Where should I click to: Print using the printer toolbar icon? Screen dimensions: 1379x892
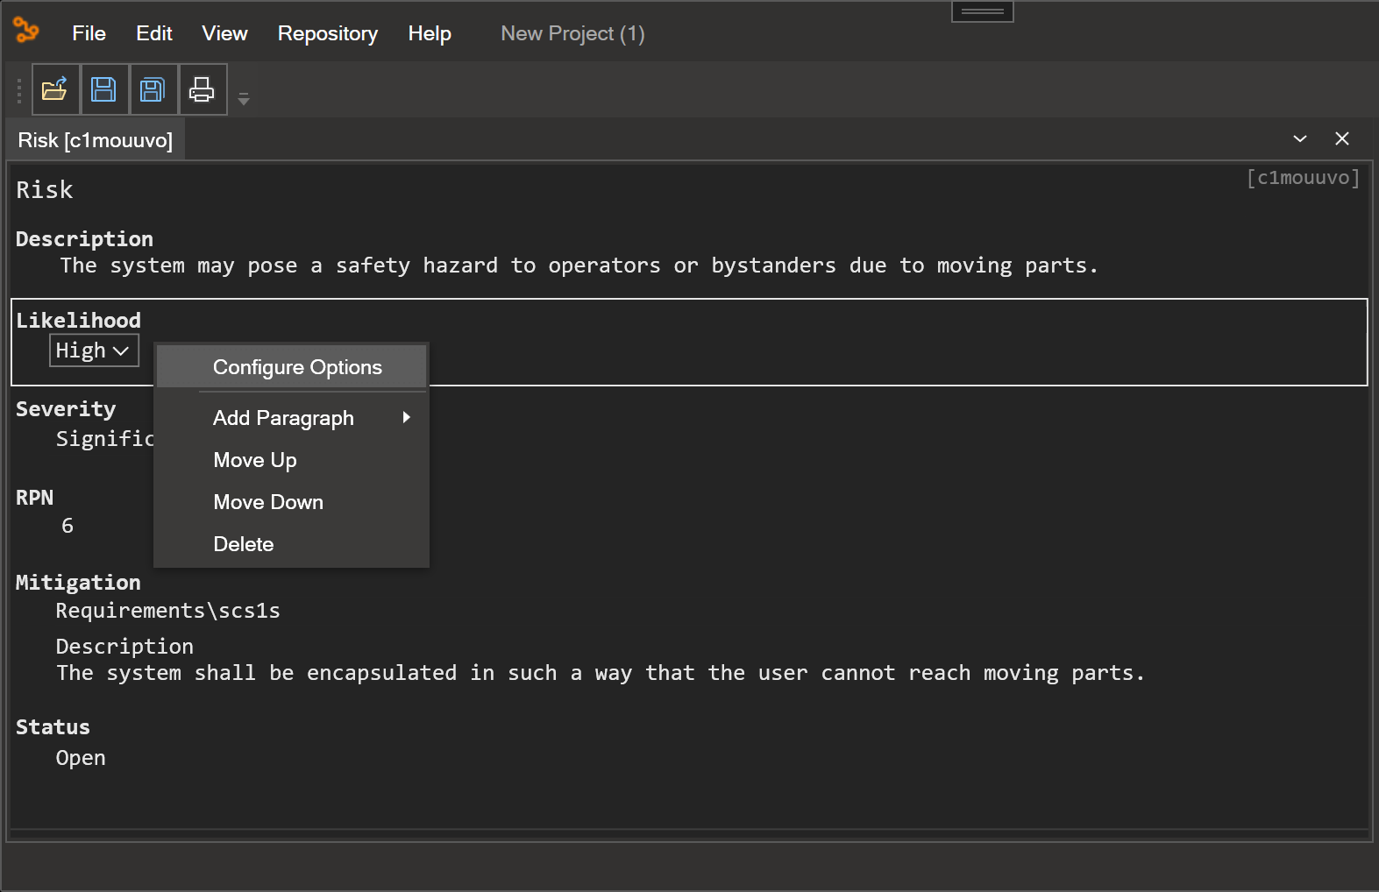203,89
